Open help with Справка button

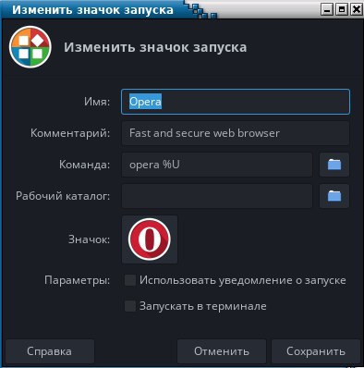click(x=50, y=351)
